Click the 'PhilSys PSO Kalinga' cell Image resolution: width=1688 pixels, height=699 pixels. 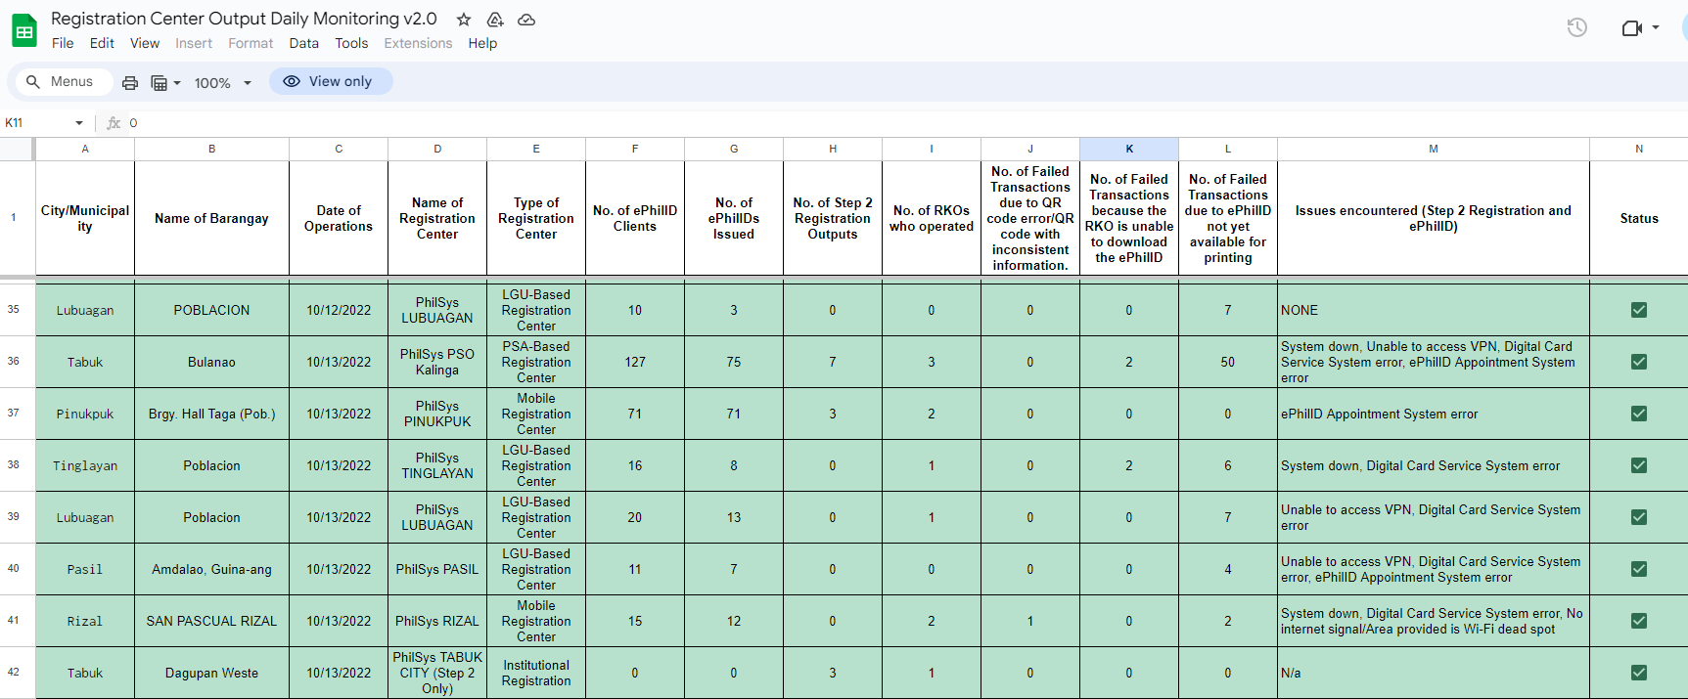pyautogui.click(x=437, y=362)
